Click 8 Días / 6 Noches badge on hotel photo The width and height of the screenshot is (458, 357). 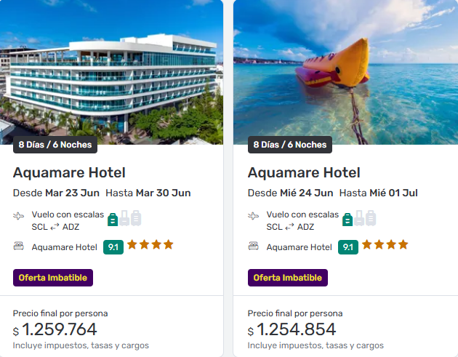(x=55, y=145)
